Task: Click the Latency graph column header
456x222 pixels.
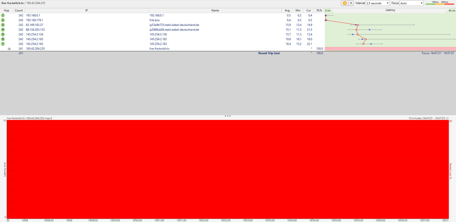Action: [390, 10]
